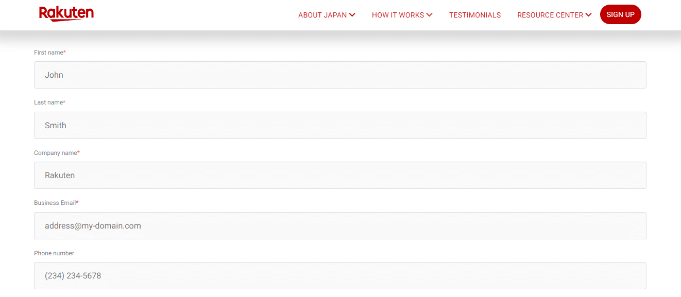The height and width of the screenshot is (297, 681).
Task: Go to the TESTIMONIALS page
Action: tap(475, 15)
